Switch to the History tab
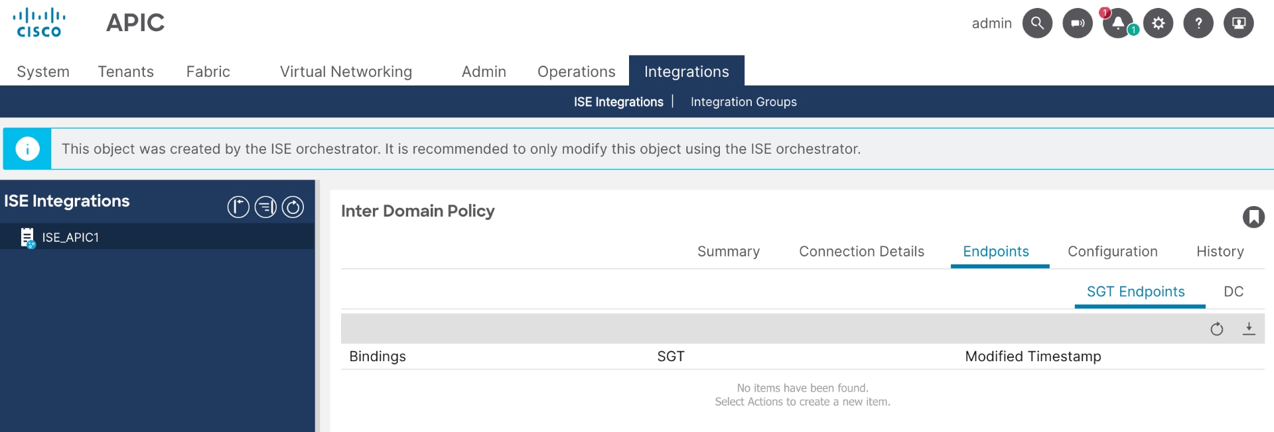This screenshot has width=1274, height=432. point(1220,252)
